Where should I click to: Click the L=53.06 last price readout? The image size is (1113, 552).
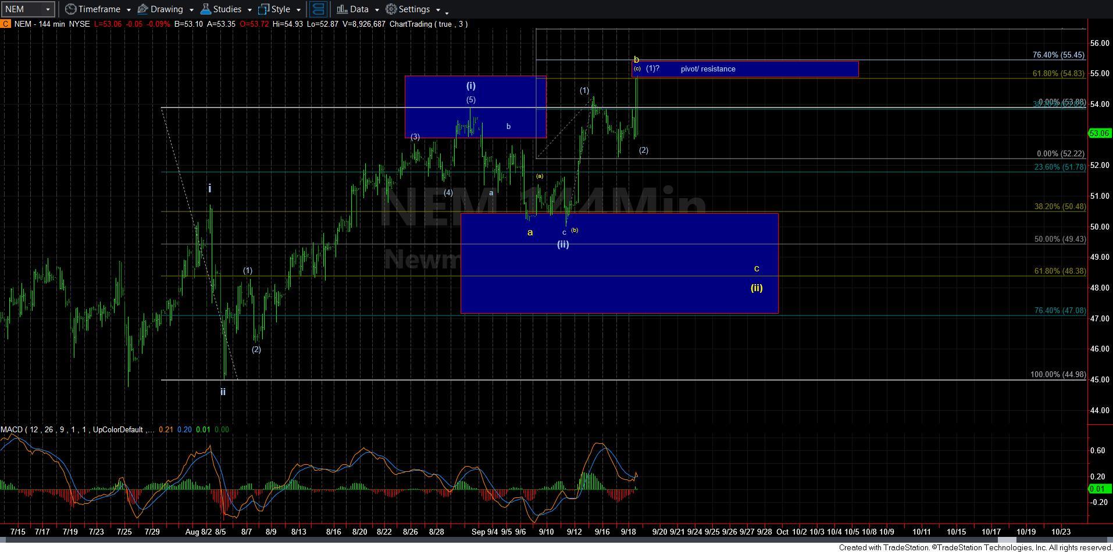coord(106,24)
